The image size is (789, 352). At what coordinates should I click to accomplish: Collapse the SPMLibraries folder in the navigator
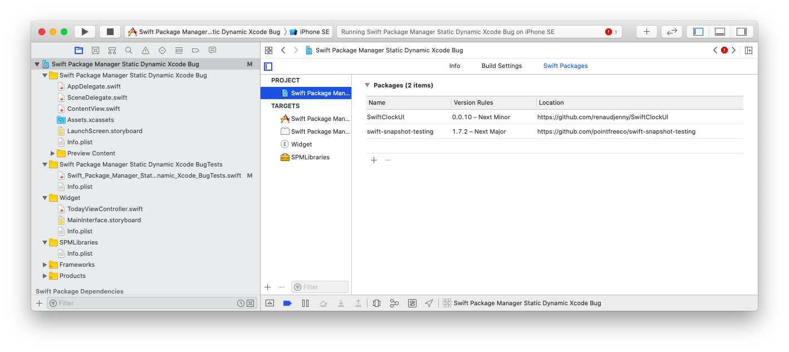[45, 242]
